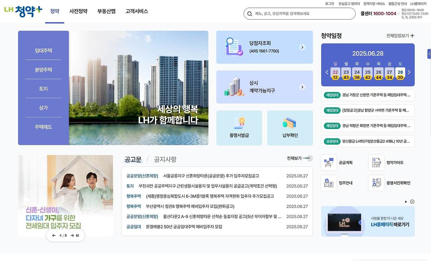This screenshot has width=431, height=261.
Task: Open 상시 계약가능지구 building icon
Action: [234, 87]
